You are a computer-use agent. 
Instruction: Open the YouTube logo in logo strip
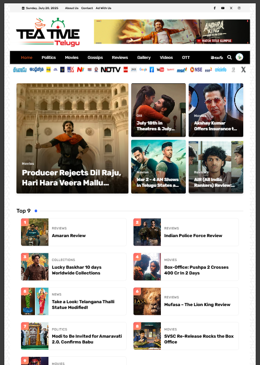[x=160, y=69]
